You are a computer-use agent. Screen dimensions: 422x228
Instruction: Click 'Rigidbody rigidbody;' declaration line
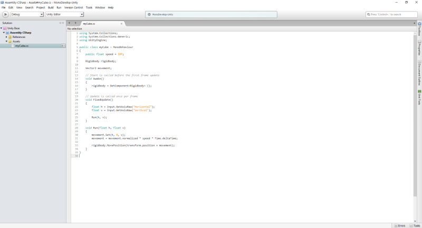101,61
